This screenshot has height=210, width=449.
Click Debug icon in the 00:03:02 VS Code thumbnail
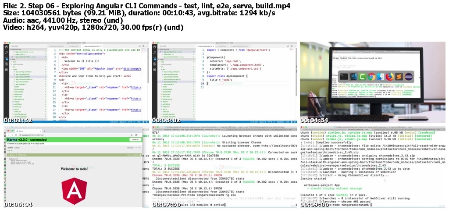coord(154,64)
